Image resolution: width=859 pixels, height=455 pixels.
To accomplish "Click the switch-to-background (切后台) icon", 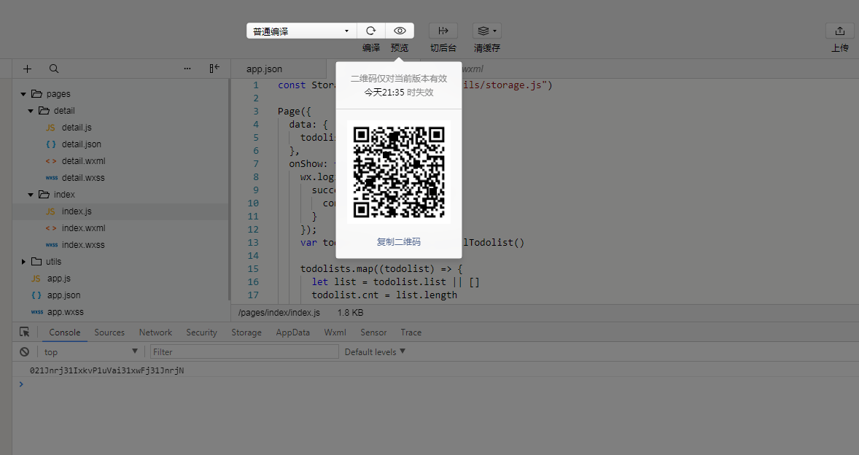I will [443, 31].
